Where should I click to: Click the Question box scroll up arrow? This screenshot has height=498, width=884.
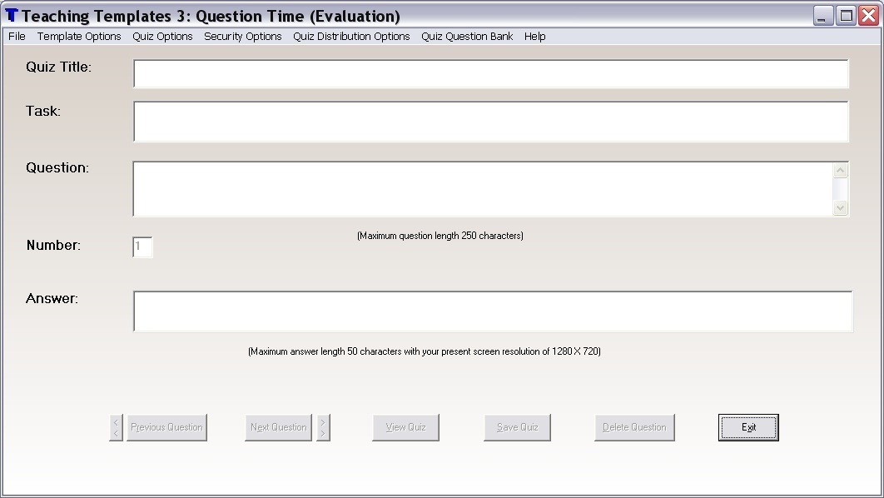coord(840,171)
